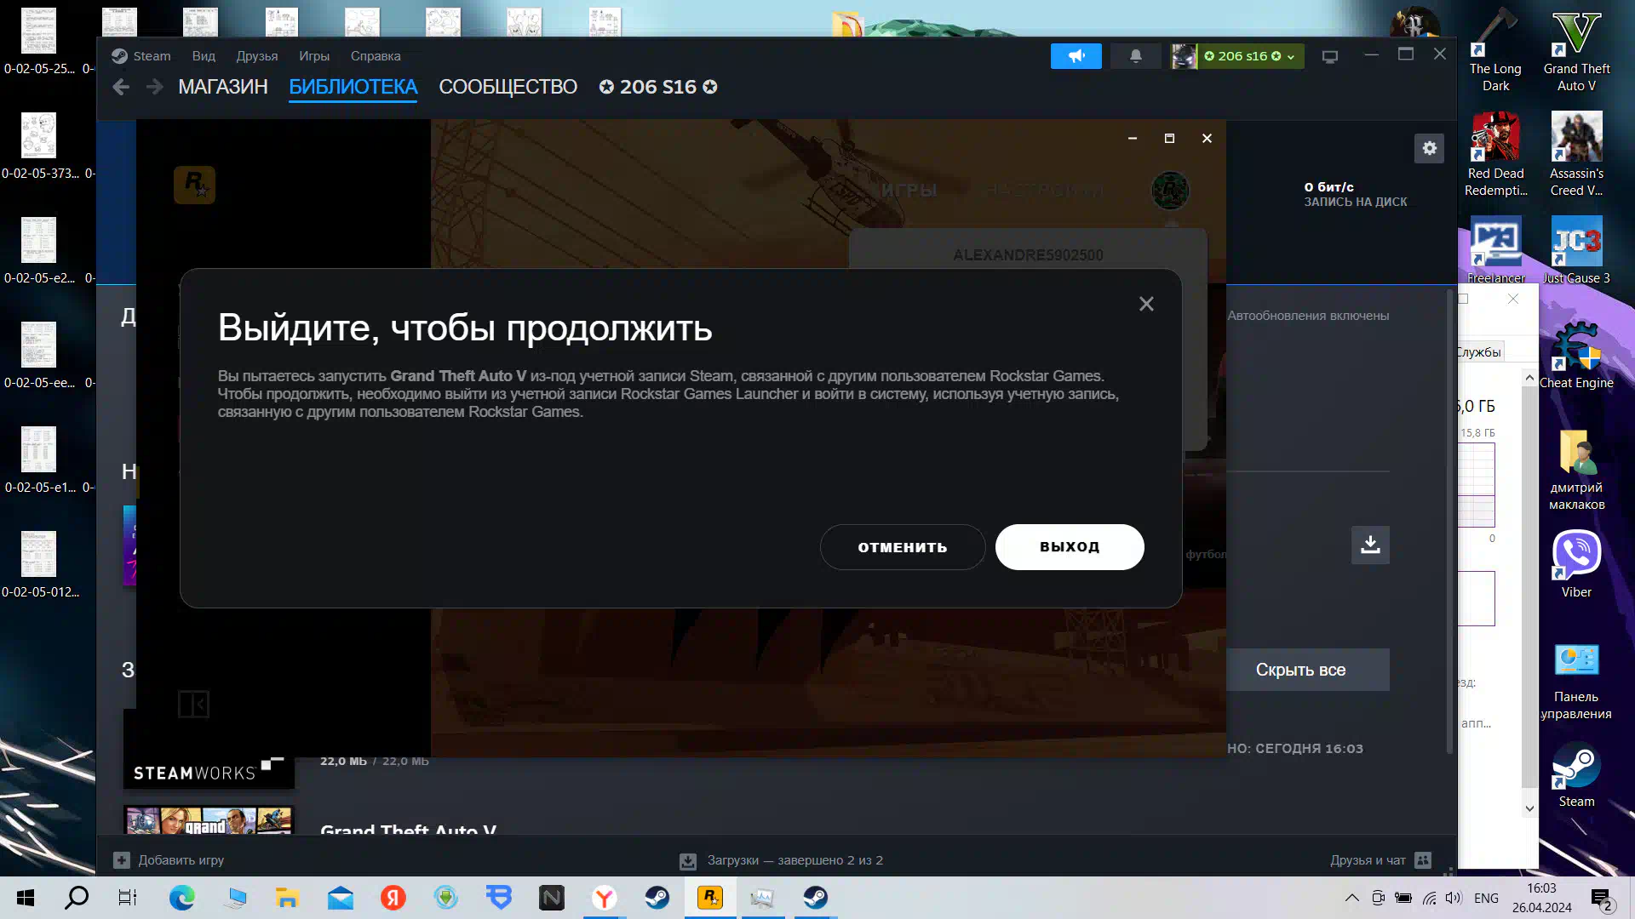Open the Вид menu
1635x919 pixels.
pyautogui.click(x=204, y=56)
